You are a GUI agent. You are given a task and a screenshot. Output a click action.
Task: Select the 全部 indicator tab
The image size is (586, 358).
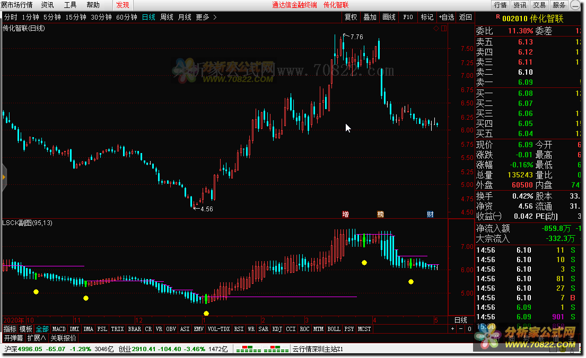[42, 329]
